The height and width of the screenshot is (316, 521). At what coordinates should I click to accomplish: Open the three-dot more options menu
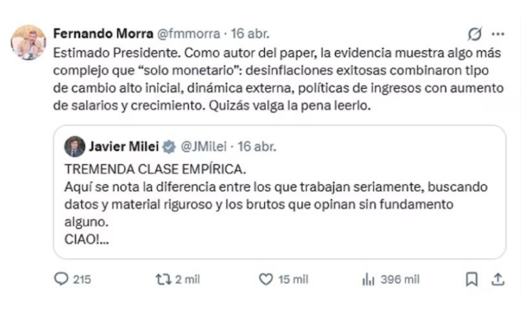[x=498, y=34]
